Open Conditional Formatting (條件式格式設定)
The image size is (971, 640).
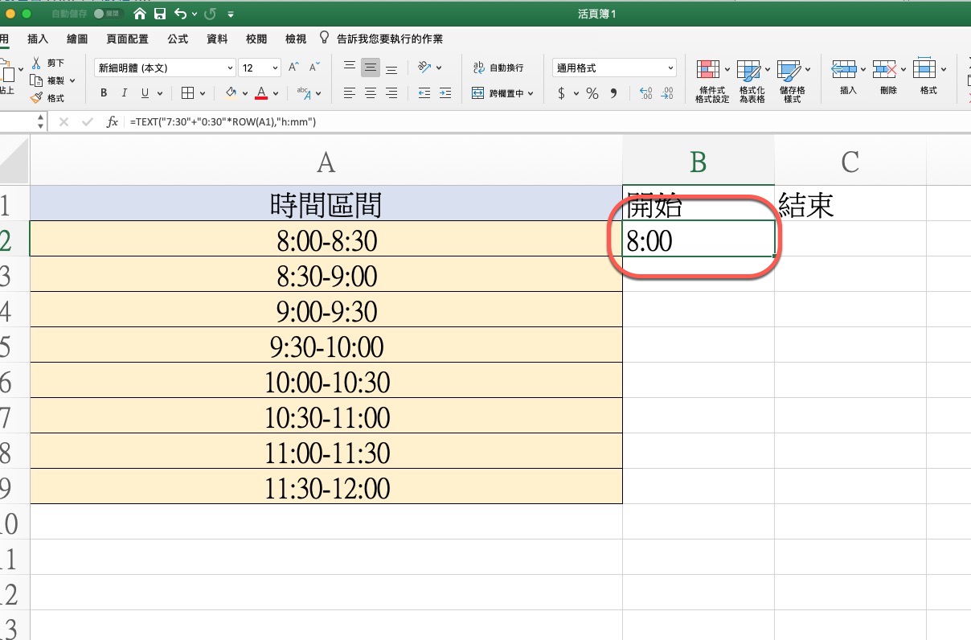coord(712,82)
